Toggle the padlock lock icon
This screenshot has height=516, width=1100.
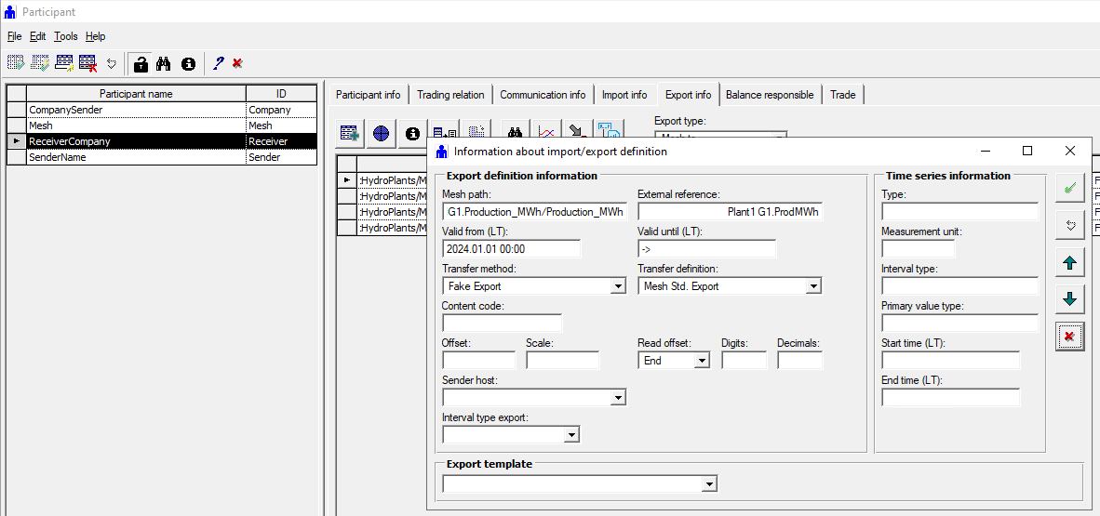141,64
